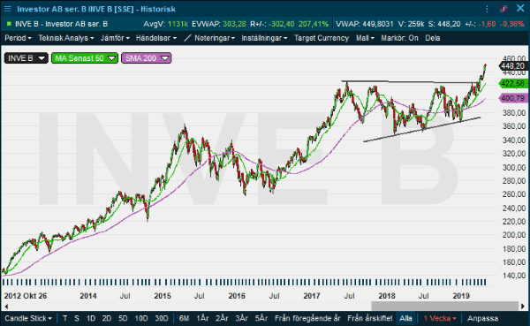The width and height of the screenshot is (530, 326).
Task: Click the horizontal scrollbar thumb
Action: [x=445, y=306]
